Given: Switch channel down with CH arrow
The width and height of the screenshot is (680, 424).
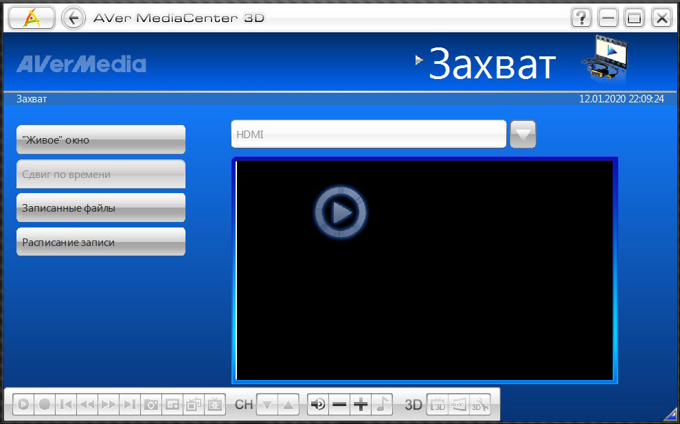Looking at the screenshot, I should [x=267, y=405].
